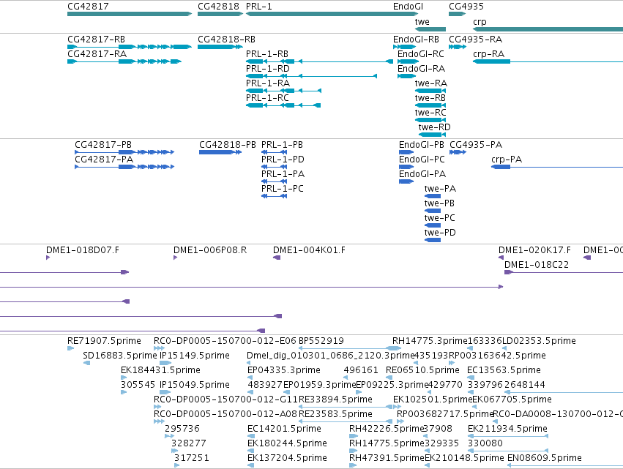Screen dimensions: 623x469
Task: Click the CG42817-PA protein label
Action: pos(104,160)
